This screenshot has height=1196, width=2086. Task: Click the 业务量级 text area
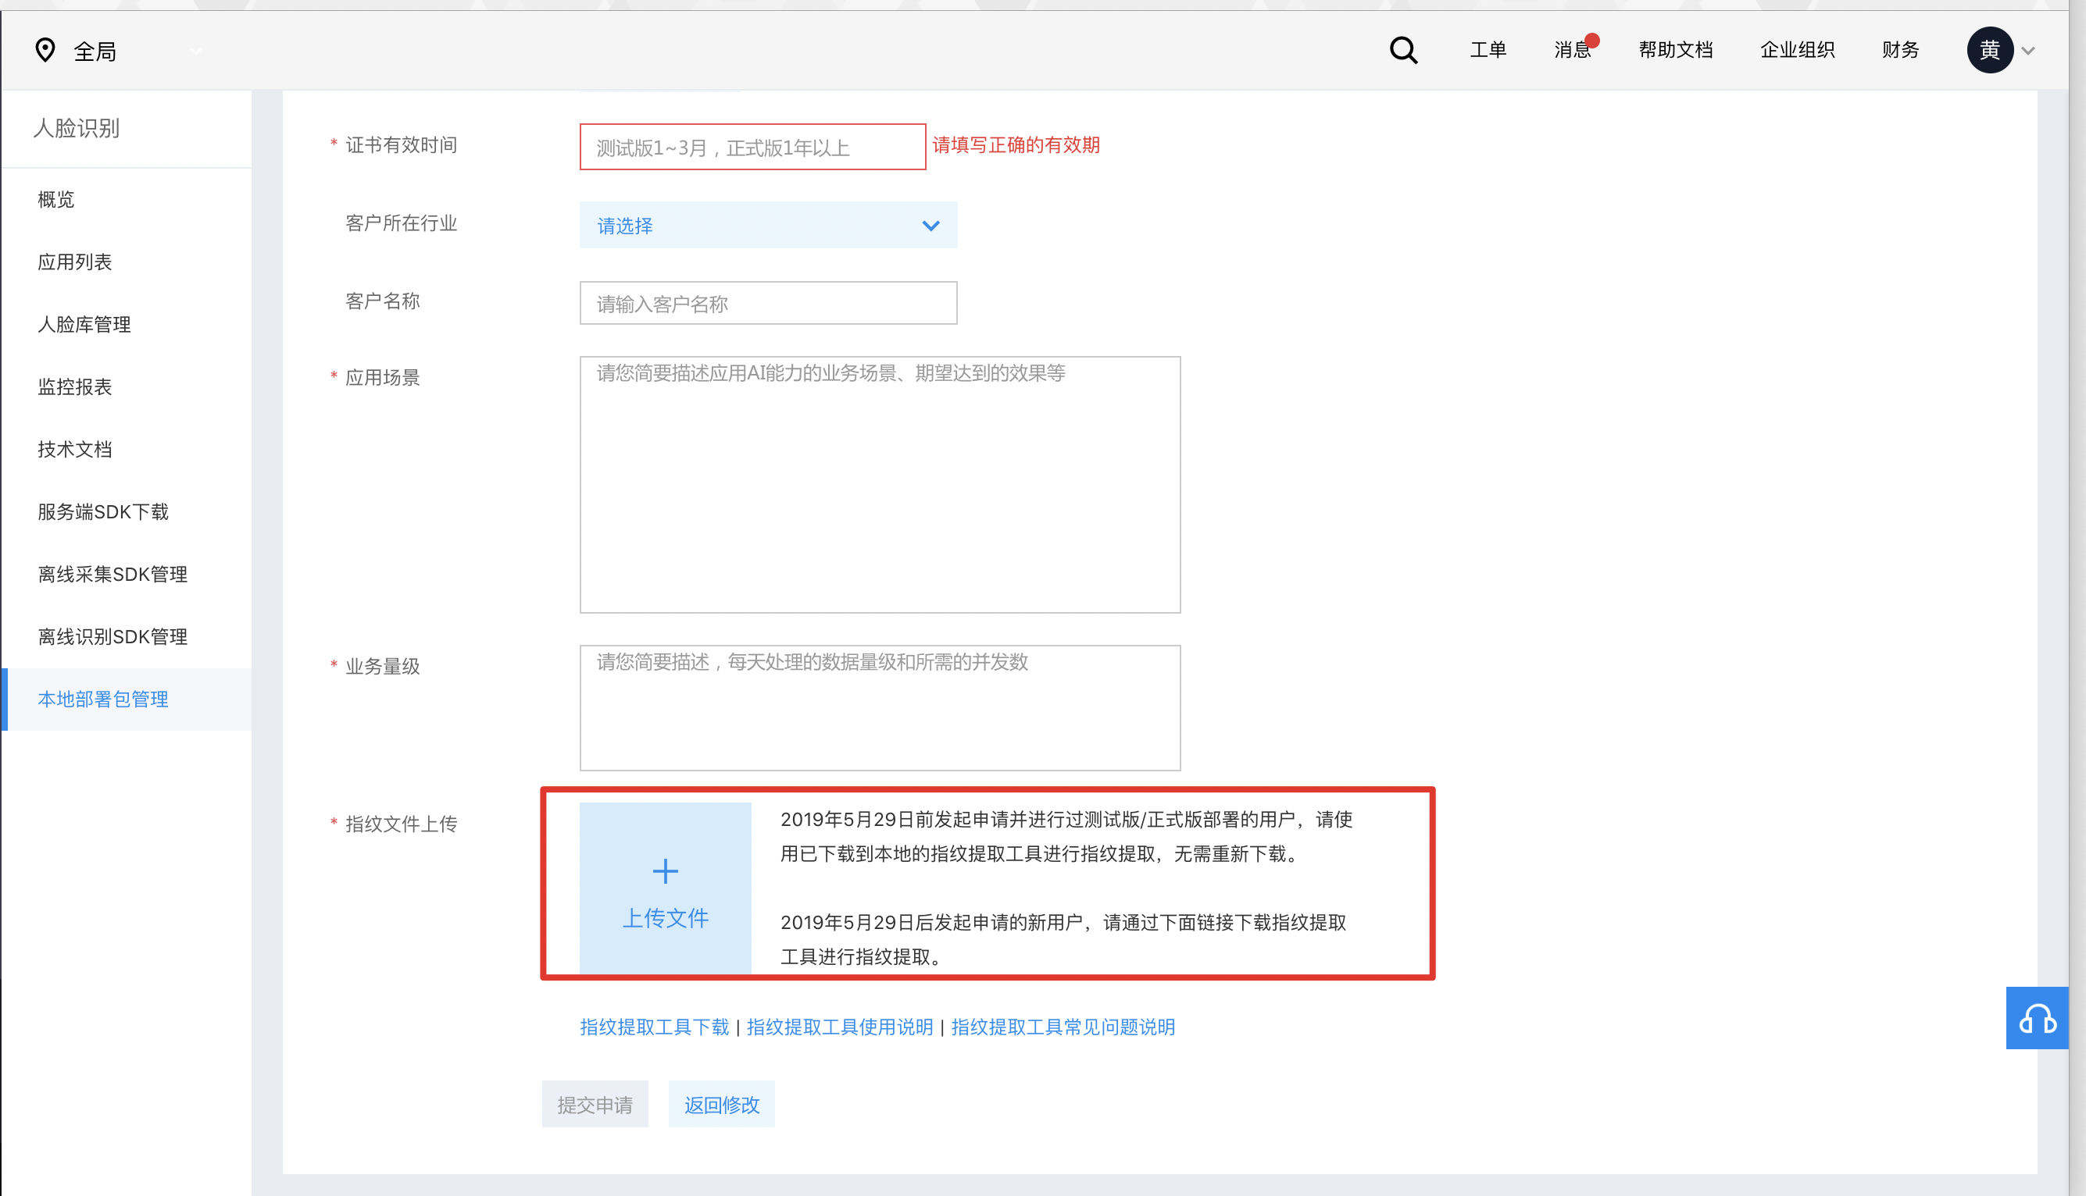click(880, 708)
